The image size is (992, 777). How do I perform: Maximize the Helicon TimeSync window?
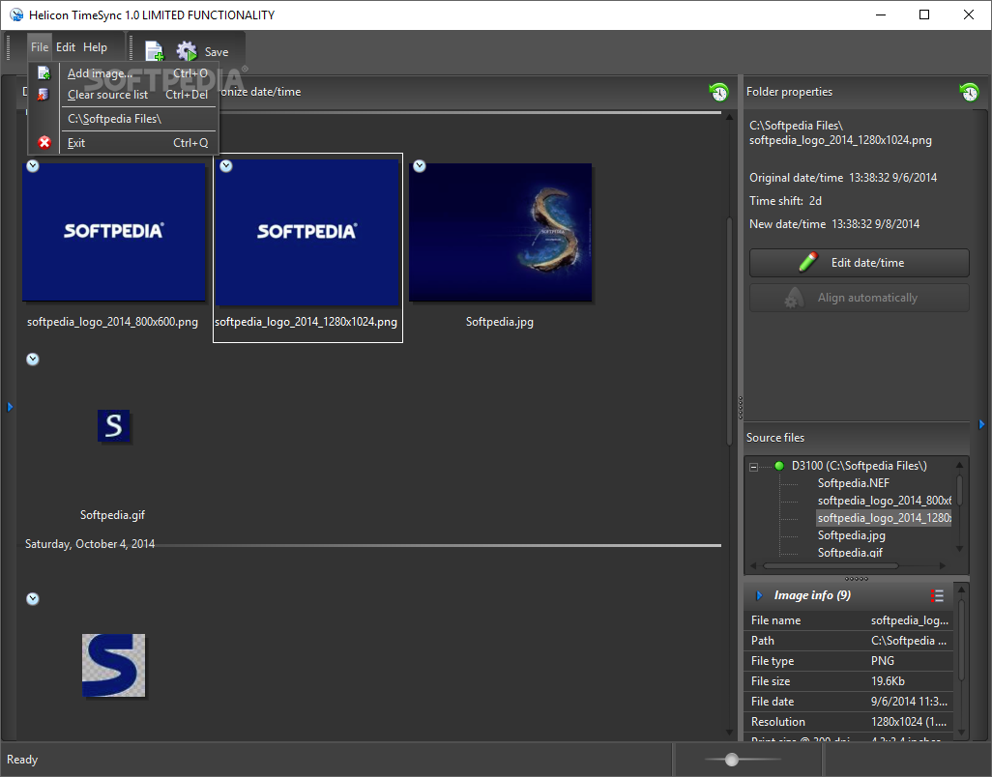point(924,14)
